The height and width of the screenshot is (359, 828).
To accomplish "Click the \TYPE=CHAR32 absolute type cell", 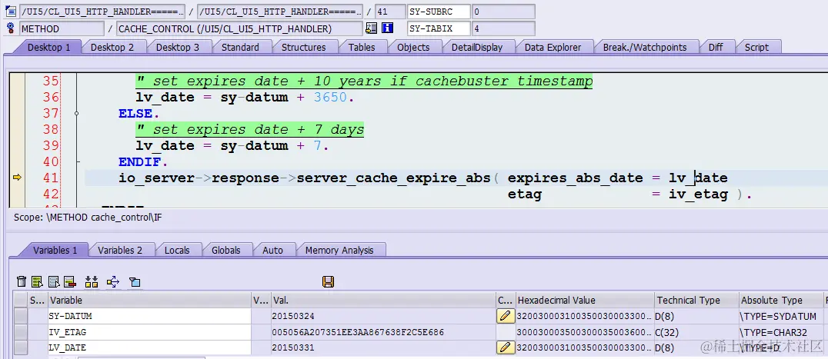I will click(780, 332).
